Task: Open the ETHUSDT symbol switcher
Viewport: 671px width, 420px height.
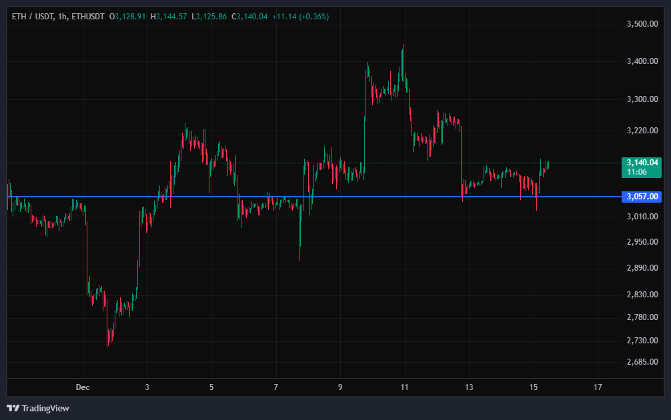Action: click(x=85, y=11)
